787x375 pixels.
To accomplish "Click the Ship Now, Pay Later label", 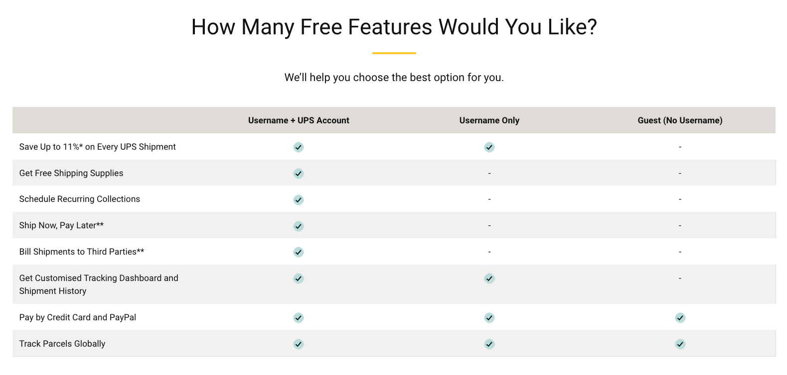I will (61, 225).
